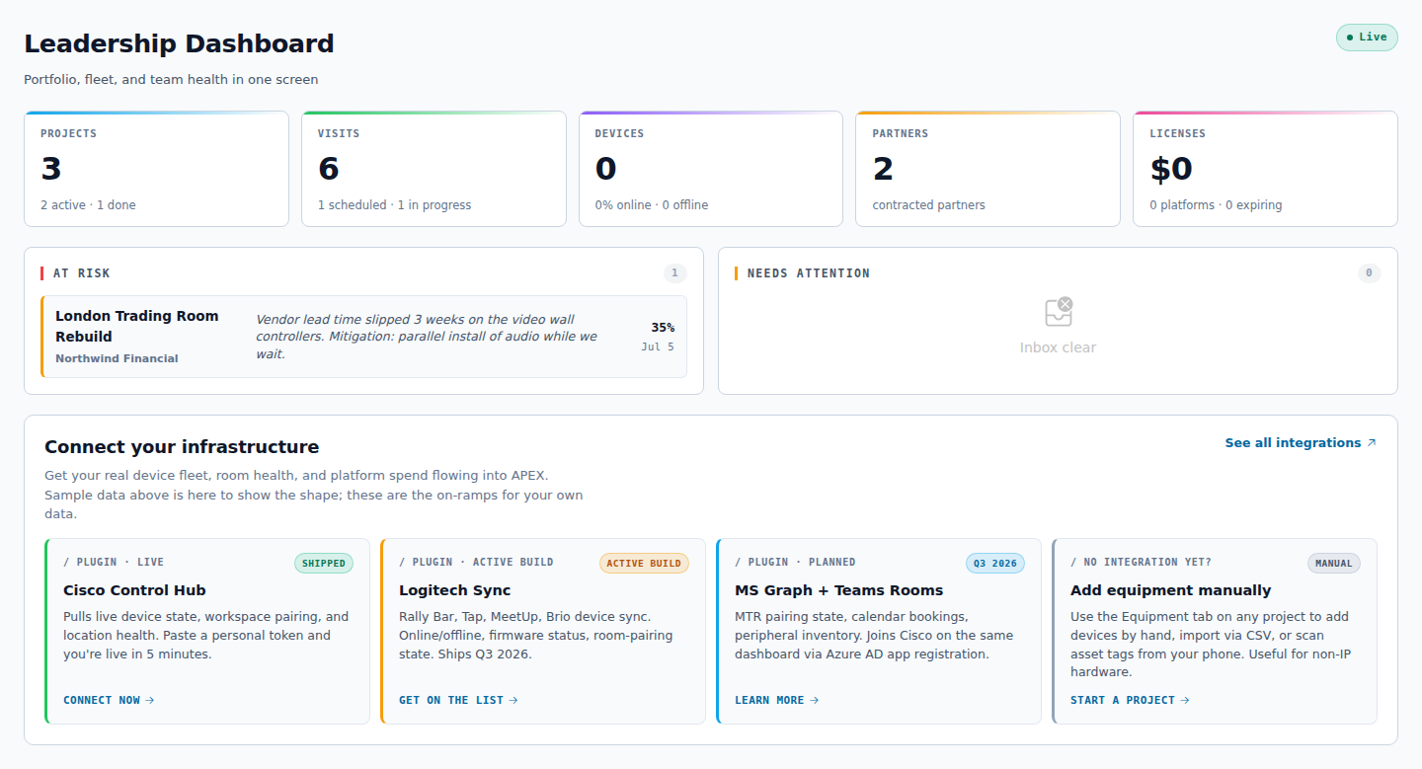Click Connect Now for Cisco Control Hub
Screen dimensions: 1422x769
click(x=109, y=700)
